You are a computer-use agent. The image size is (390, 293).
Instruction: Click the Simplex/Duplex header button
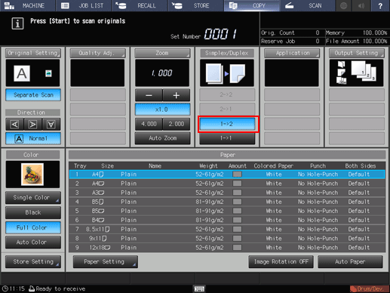[227, 53]
